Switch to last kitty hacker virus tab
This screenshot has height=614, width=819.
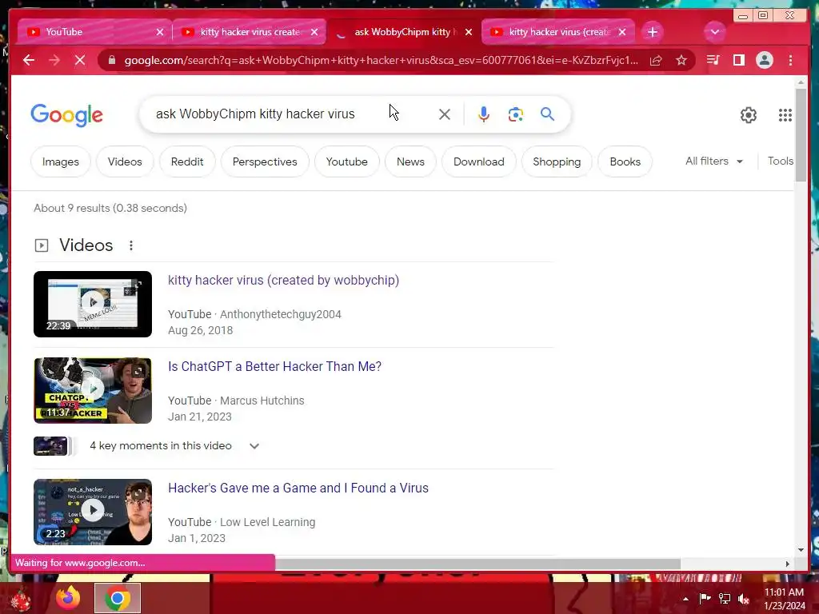click(559, 32)
